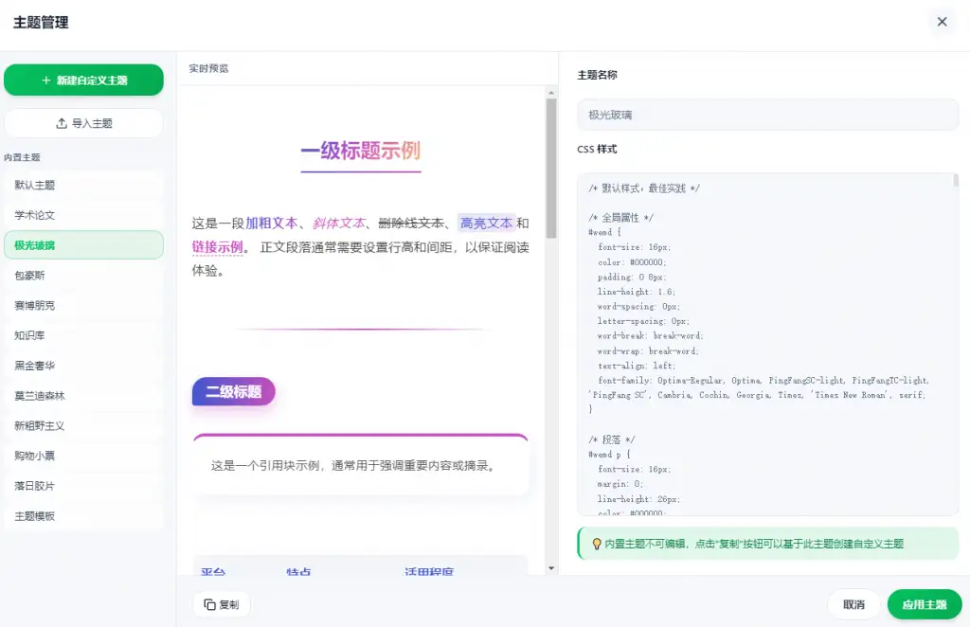The image size is (970, 627).
Task: Apply the current theme with 应用主题
Action: [925, 604]
